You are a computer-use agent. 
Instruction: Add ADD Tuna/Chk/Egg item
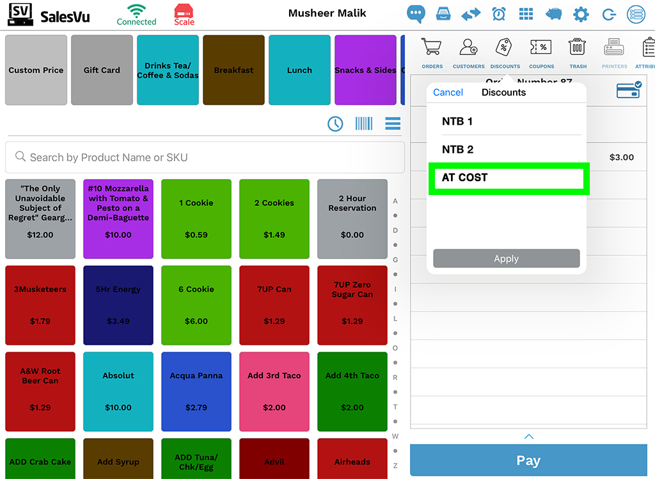click(196, 459)
